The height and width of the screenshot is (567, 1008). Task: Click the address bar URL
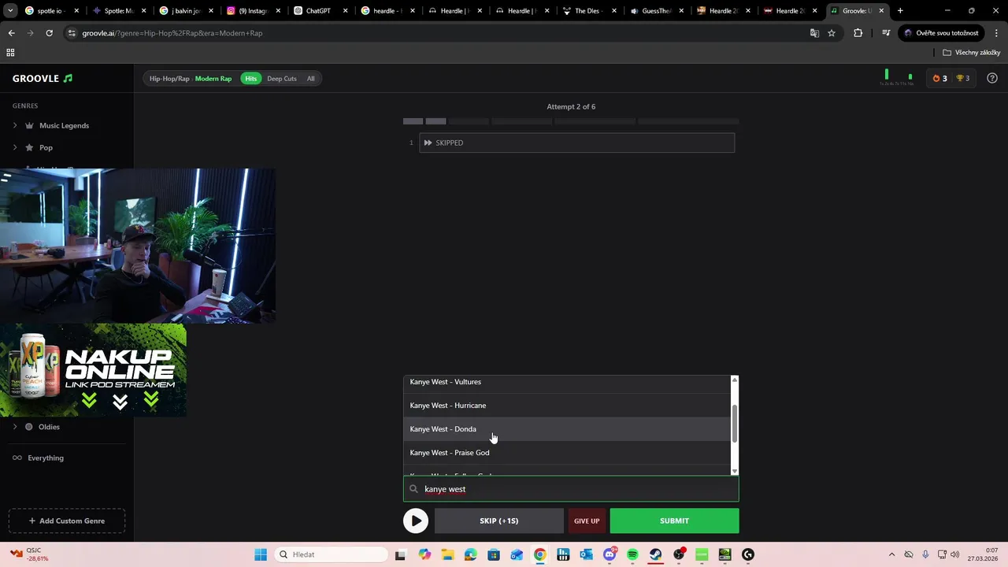pyautogui.click(x=172, y=33)
